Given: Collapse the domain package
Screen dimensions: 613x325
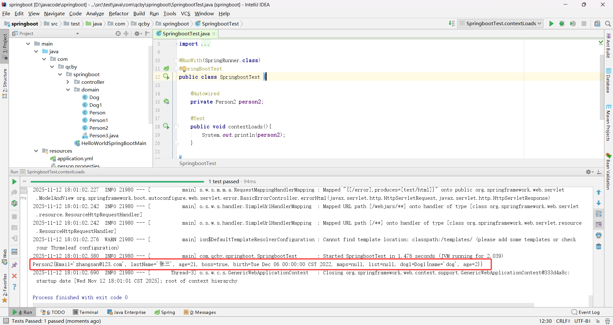Looking at the screenshot, I should click(x=68, y=90).
